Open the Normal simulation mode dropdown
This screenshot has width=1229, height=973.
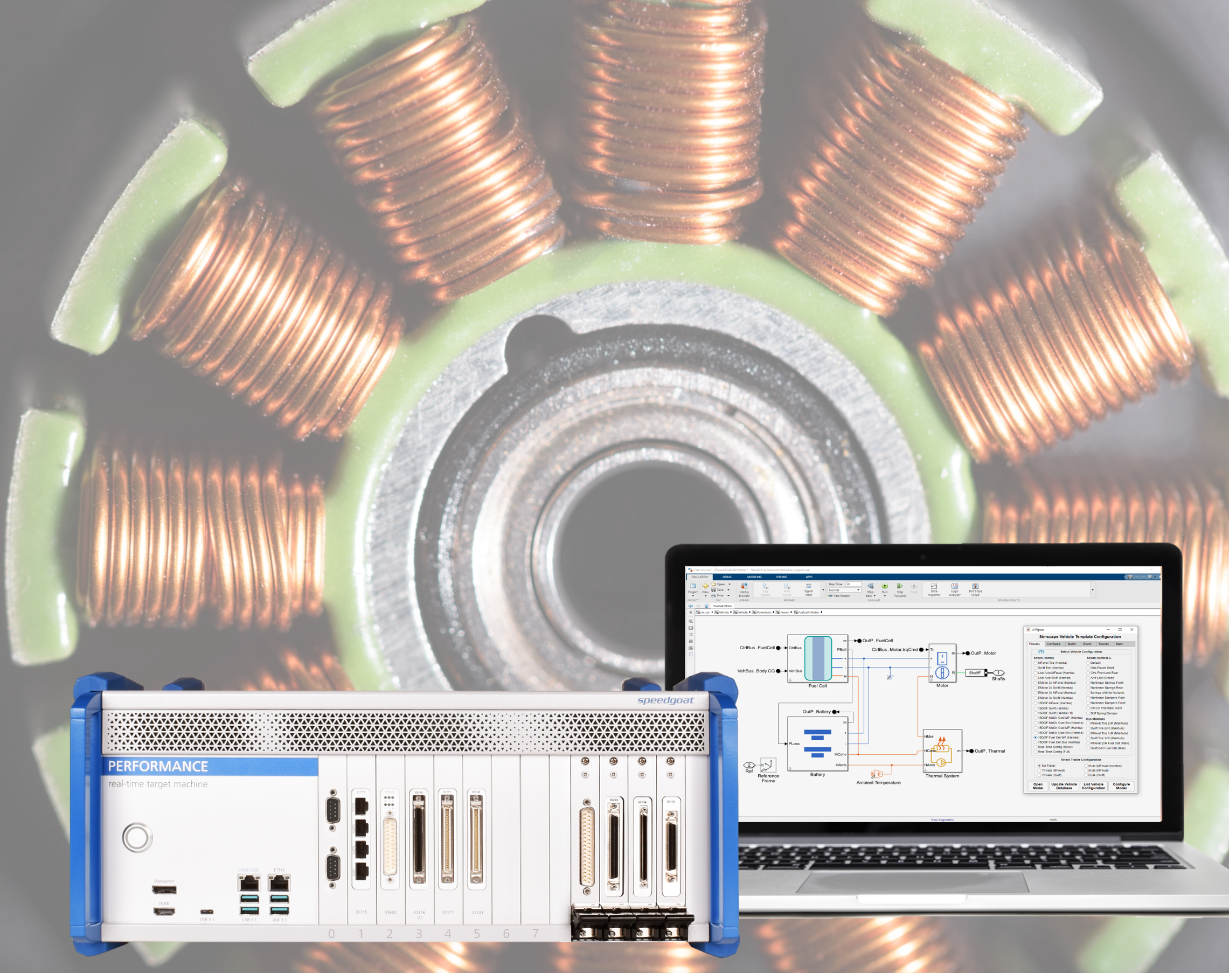click(858, 589)
